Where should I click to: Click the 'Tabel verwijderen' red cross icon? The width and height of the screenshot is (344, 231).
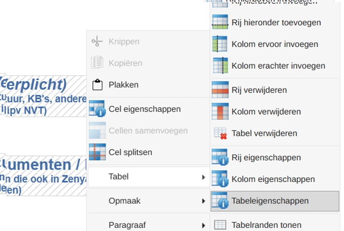pyautogui.click(x=220, y=133)
